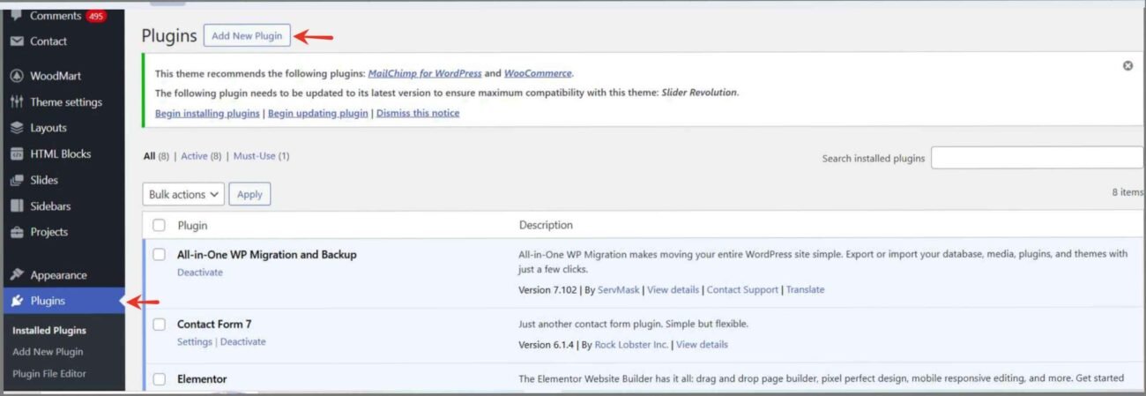Select the Contact Form 7 checkbox

coord(160,324)
